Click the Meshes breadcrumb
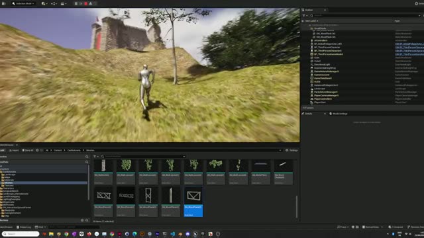The width and height of the screenshot is (424, 238). click(x=90, y=150)
